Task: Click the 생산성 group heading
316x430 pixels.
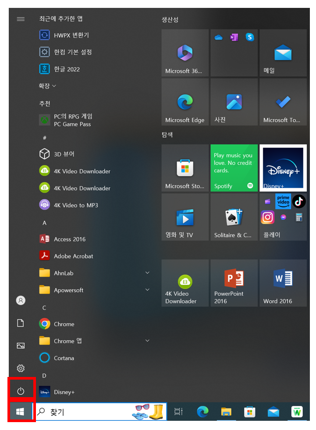Action: (170, 19)
